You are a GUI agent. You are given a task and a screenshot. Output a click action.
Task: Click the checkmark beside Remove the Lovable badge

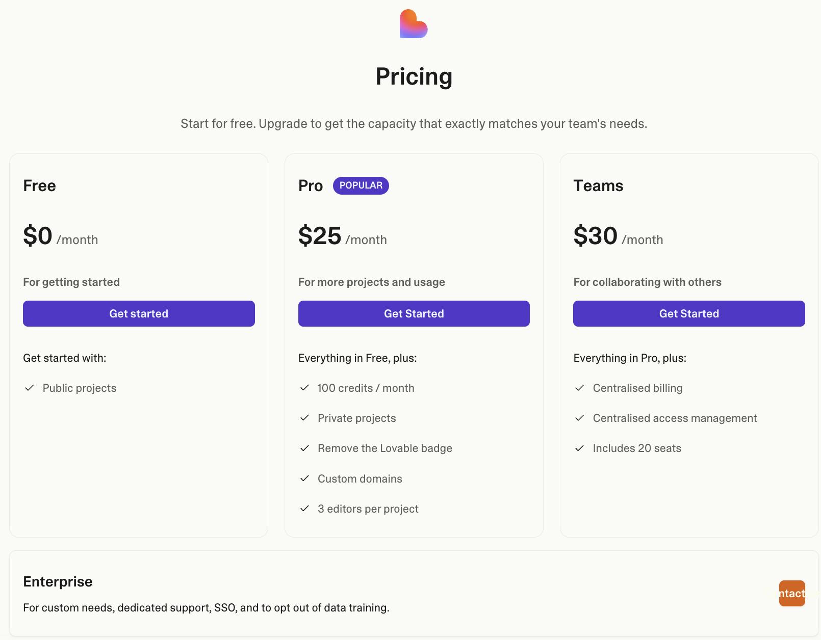[304, 448]
